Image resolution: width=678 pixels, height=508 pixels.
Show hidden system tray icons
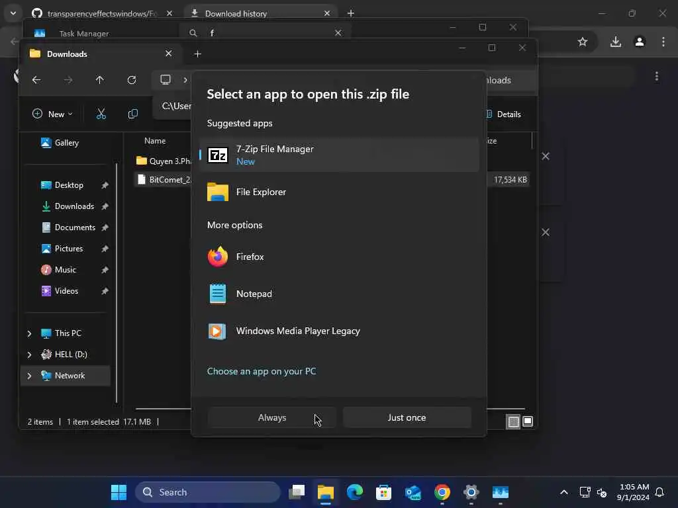point(564,492)
